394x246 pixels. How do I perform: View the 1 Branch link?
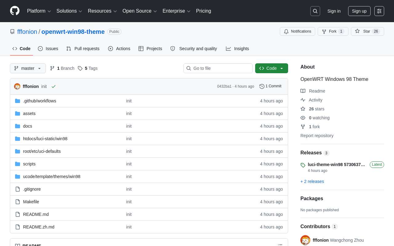(62, 68)
